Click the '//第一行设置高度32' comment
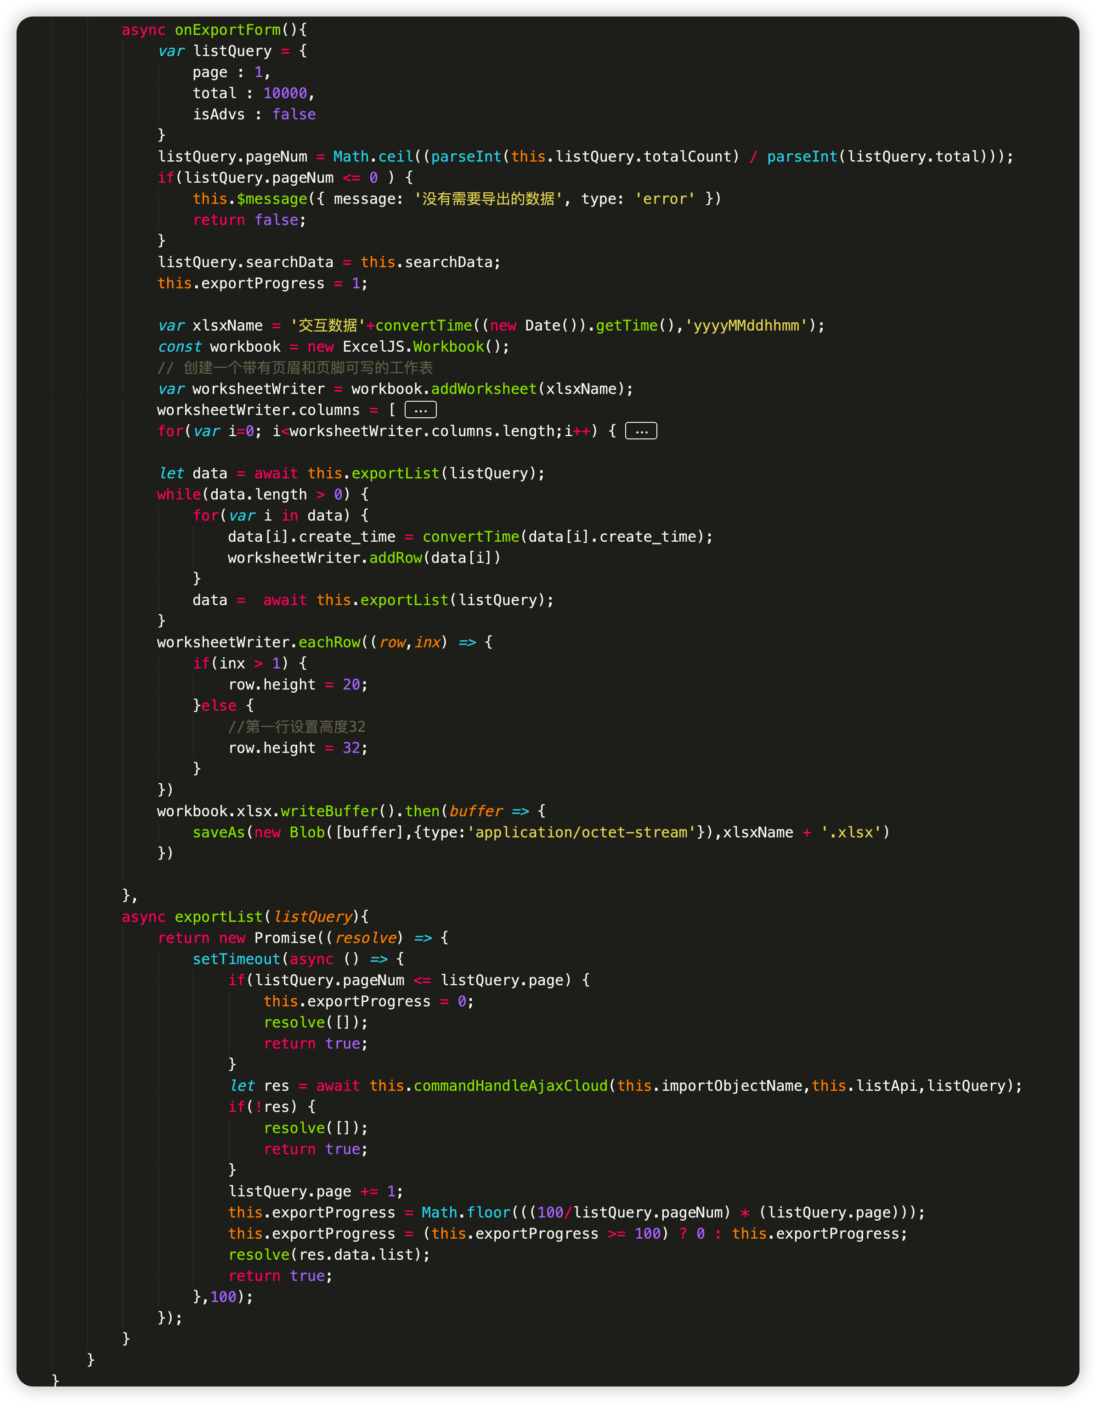 point(296,727)
